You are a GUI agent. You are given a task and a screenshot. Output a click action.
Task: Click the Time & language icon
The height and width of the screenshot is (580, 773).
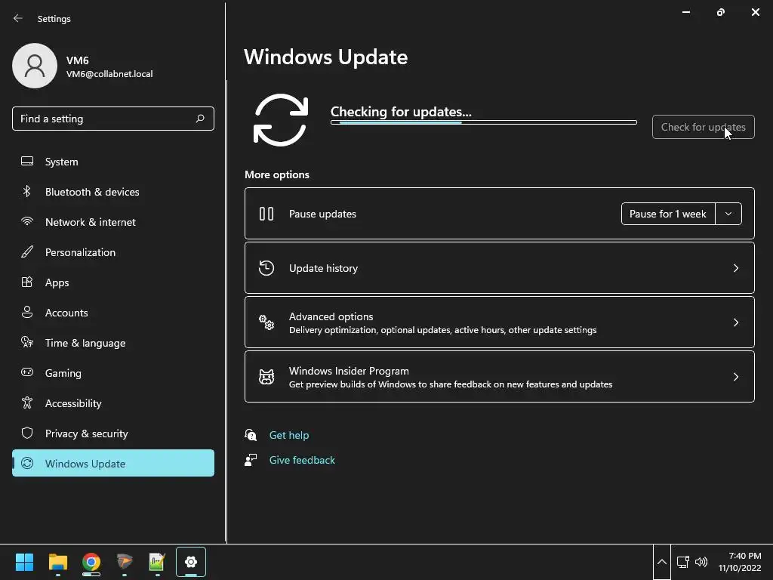pyautogui.click(x=27, y=342)
